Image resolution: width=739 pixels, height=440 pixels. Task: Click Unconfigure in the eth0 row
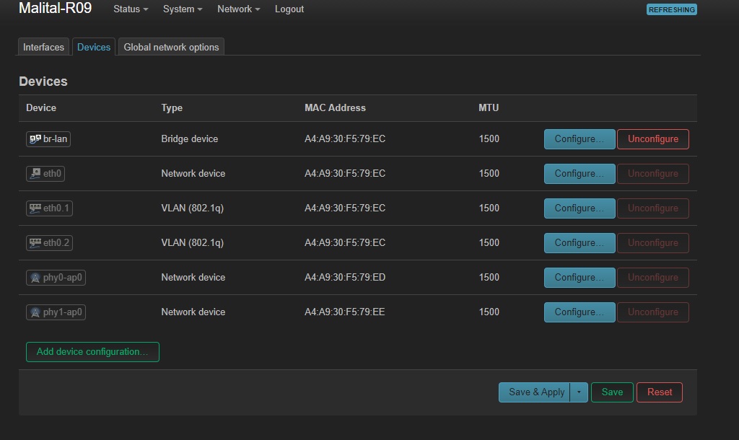click(x=652, y=173)
